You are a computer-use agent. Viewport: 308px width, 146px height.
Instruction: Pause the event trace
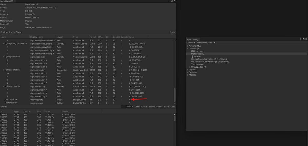click(144, 106)
